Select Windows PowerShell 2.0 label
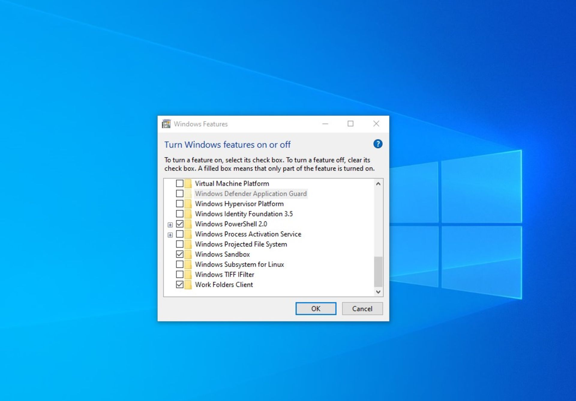 coord(231,224)
